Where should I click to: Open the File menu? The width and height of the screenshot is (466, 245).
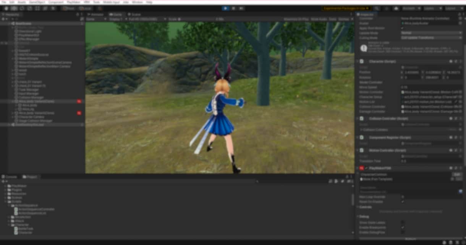(x=4, y=2)
